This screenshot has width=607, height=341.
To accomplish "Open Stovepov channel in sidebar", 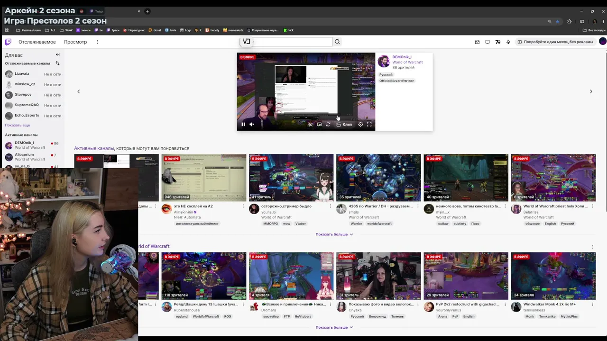I will (x=33, y=95).
